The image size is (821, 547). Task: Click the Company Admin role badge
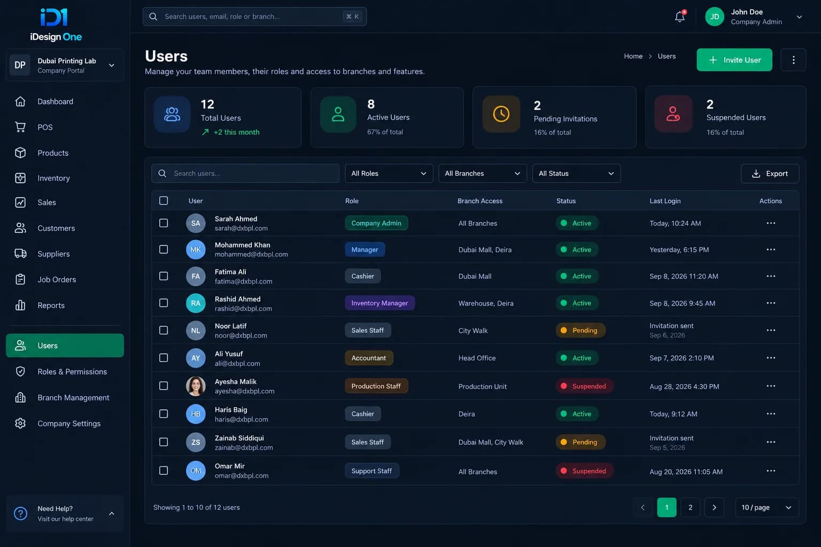(x=376, y=223)
